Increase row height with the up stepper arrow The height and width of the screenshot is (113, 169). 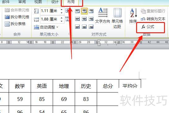(x=61, y=9)
